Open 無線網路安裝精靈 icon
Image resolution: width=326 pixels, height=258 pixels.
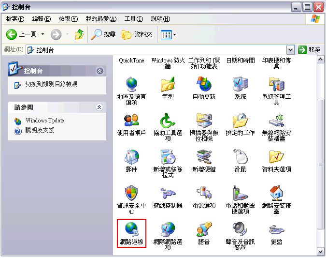[x=276, y=121]
